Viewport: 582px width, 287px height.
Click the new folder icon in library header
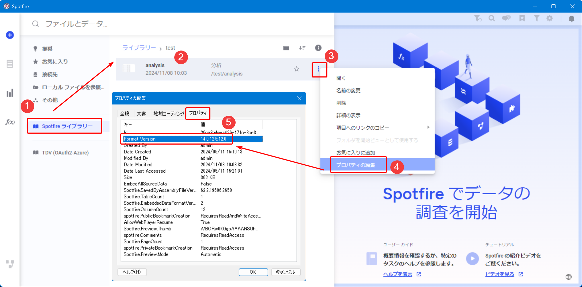[286, 48]
